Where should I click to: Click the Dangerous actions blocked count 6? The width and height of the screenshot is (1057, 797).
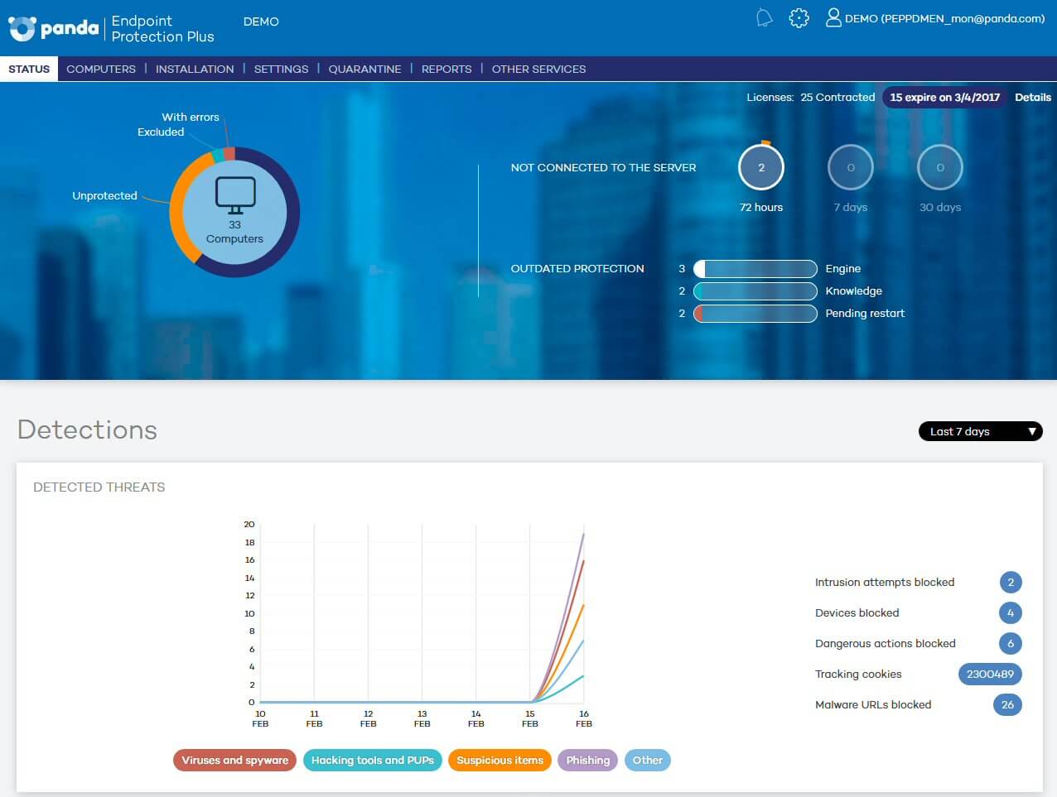point(1011,643)
